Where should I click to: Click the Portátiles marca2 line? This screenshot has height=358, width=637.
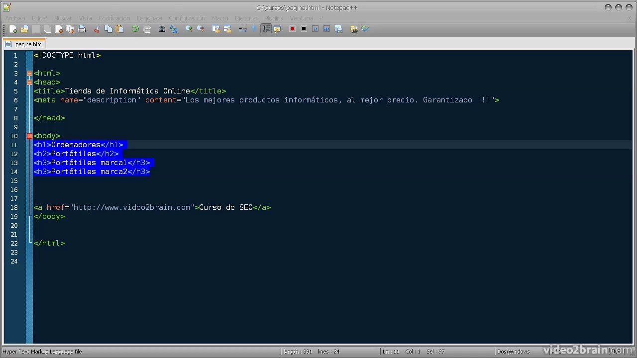click(x=92, y=172)
